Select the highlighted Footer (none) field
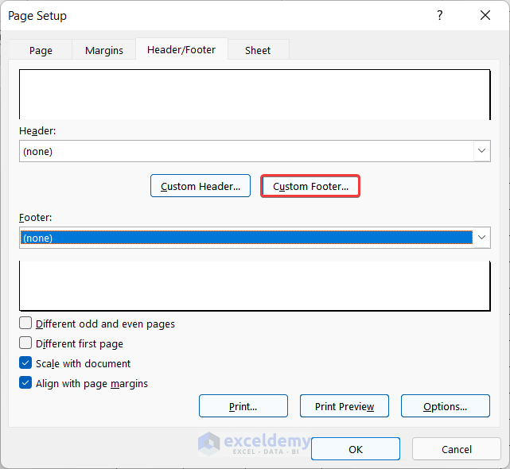Image resolution: width=510 pixels, height=469 pixels. pos(247,238)
